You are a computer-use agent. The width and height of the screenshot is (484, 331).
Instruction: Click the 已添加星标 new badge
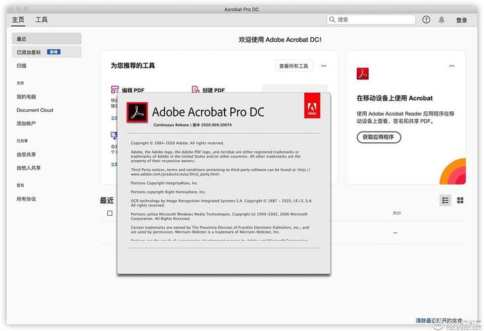pos(54,52)
